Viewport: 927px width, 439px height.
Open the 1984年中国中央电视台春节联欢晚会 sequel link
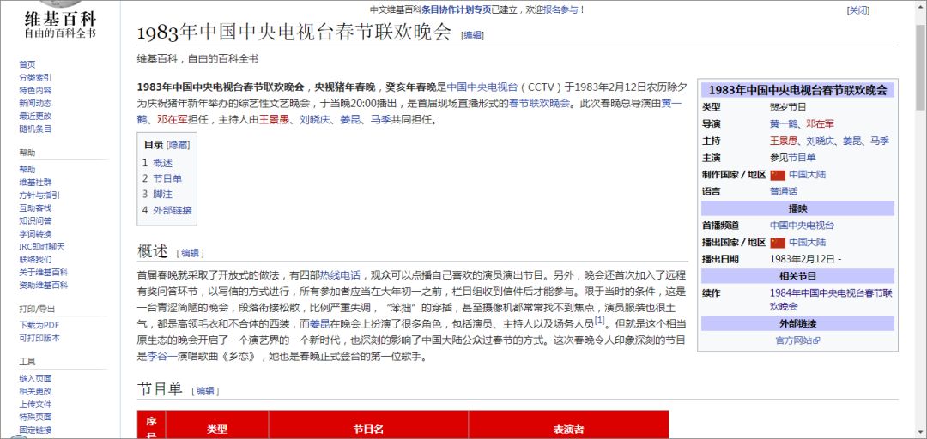click(x=831, y=299)
